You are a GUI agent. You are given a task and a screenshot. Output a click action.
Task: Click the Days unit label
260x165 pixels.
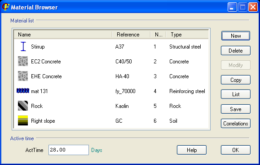pyautogui.click(x=97, y=150)
